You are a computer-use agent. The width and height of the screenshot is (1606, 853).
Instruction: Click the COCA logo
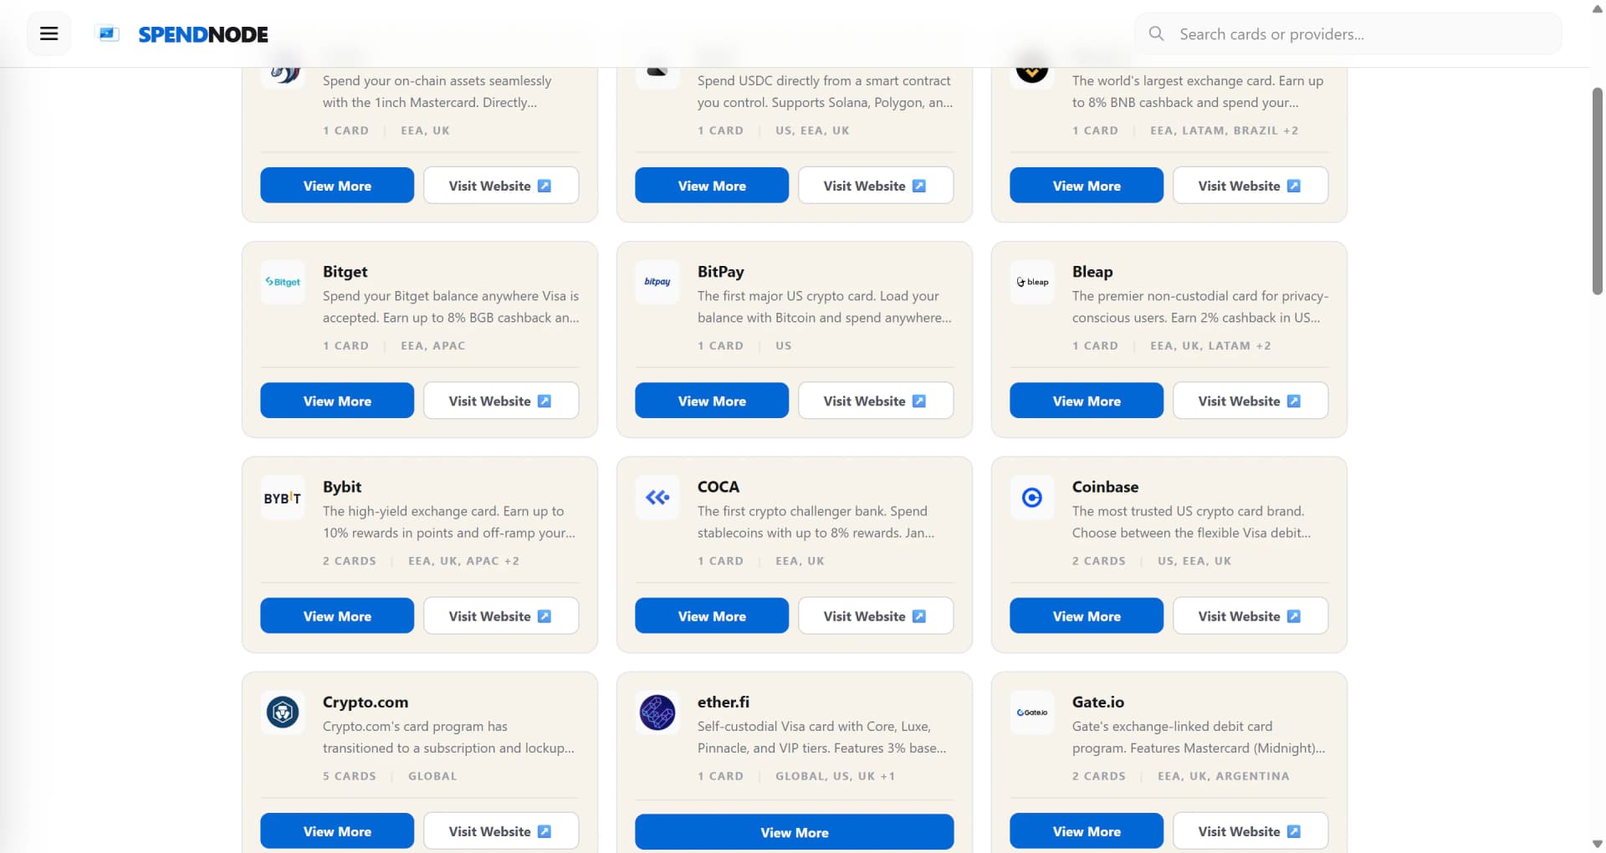tap(657, 497)
